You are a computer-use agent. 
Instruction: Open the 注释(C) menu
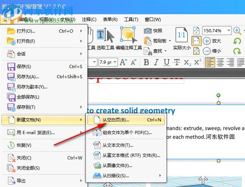pos(89,20)
